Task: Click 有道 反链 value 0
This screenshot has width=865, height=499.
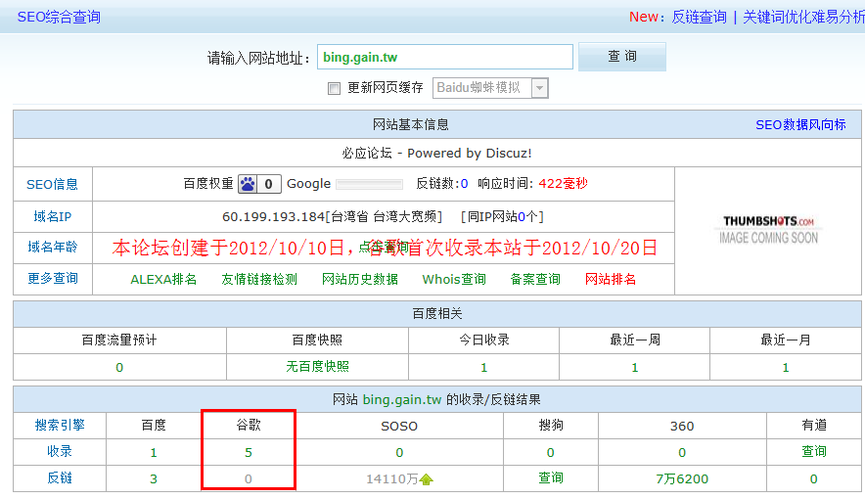Action: pyautogui.click(x=814, y=479)
